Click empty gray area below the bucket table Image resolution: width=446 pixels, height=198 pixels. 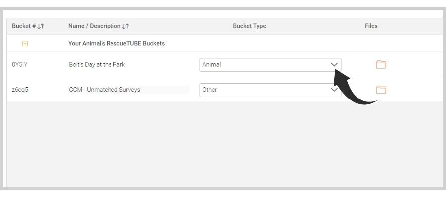[224, 145]
